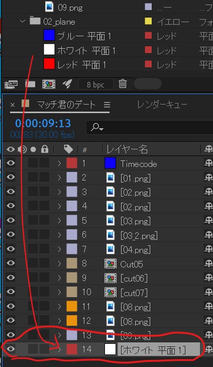This screenshot has width=213, height=367.
Task: Collapse the 02_plane folder
Action: (x=23, y=21)
